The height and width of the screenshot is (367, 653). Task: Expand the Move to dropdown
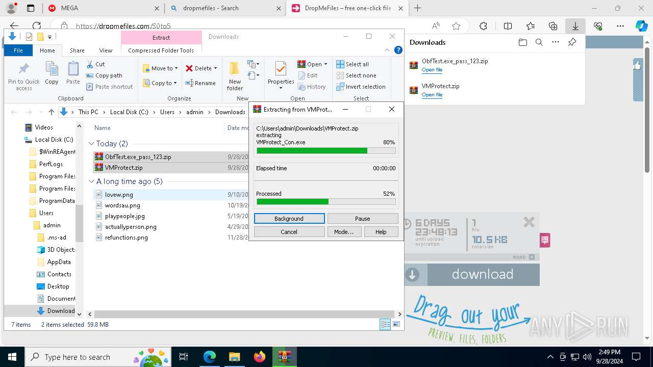(176, 68)
